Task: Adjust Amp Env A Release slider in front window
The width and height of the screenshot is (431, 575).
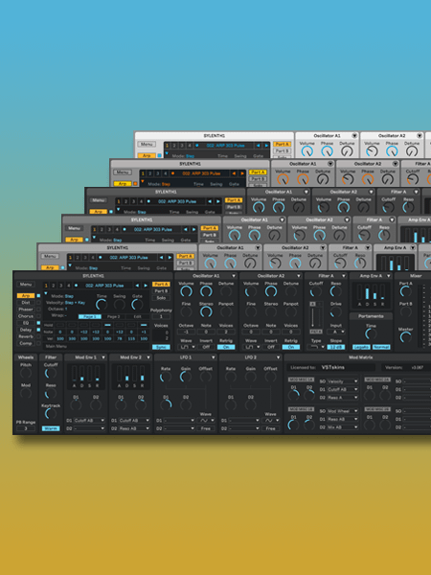Action: click(x=382, y=292)
